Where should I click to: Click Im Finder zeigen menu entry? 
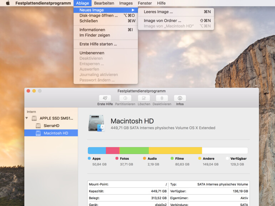point(95,35)
